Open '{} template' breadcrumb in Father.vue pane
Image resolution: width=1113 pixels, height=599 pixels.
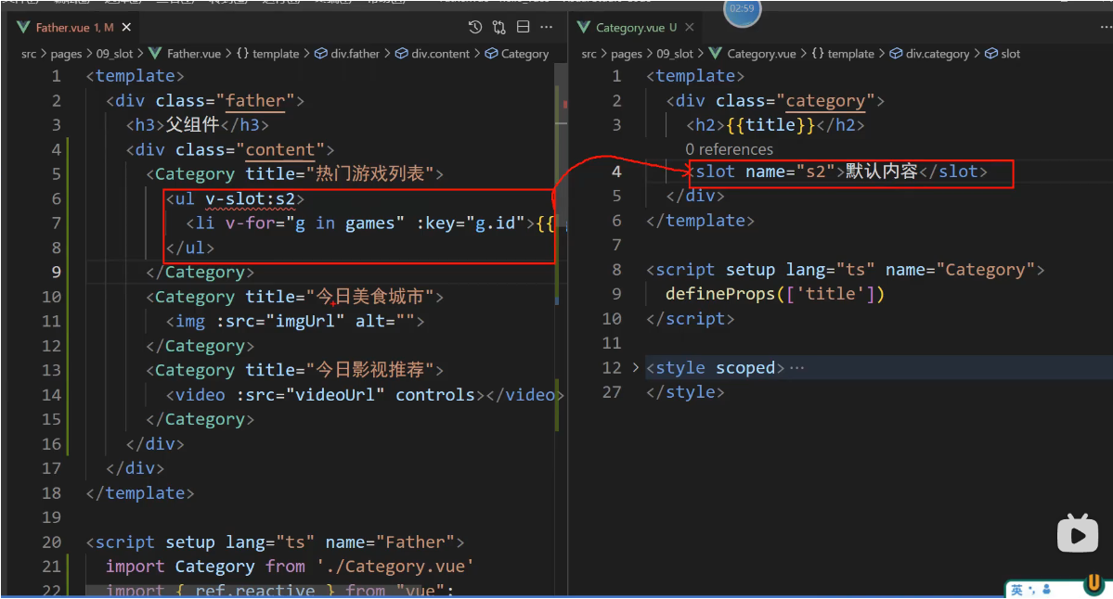[268, 54]
